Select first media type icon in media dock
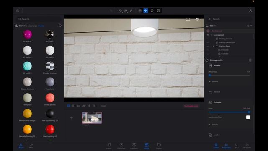 pos(69,106)
